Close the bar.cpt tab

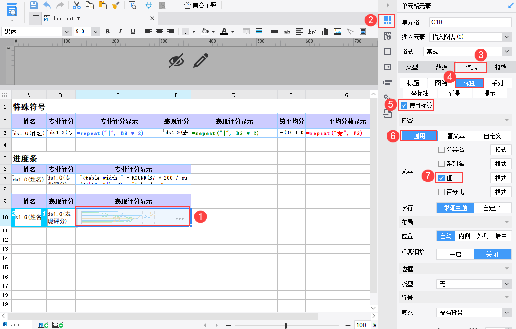tap(152, 18)
